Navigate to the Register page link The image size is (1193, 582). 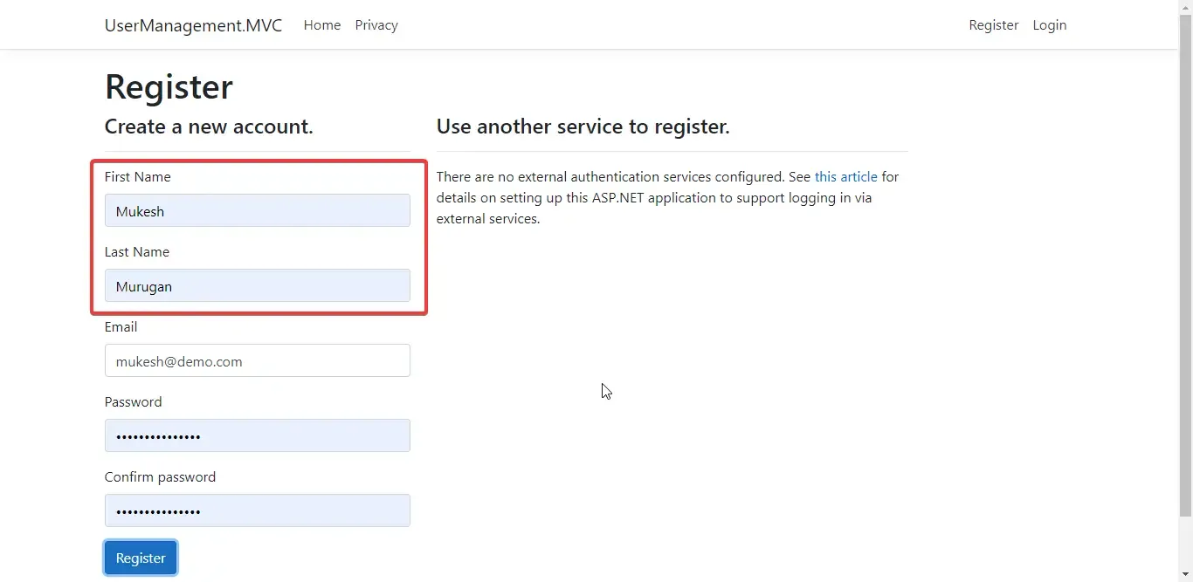[993, 25]
